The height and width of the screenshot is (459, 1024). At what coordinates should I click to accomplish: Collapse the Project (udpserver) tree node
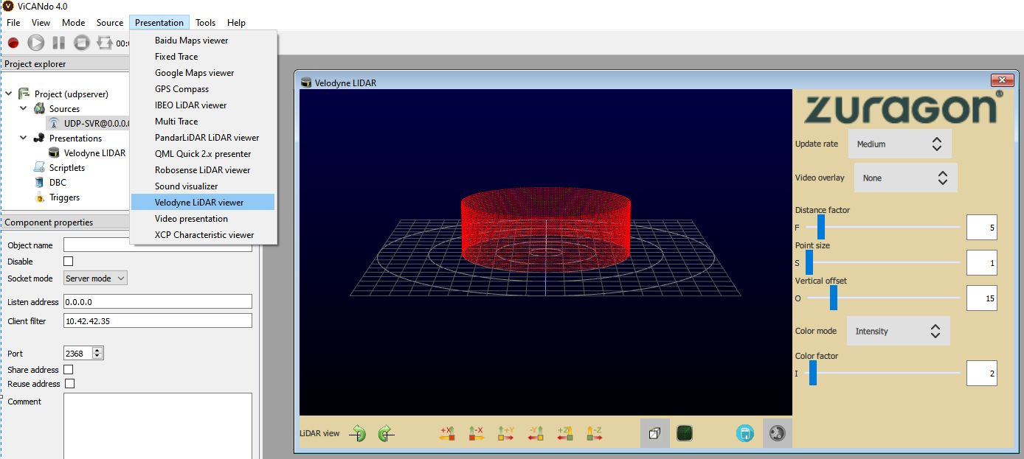9,94
